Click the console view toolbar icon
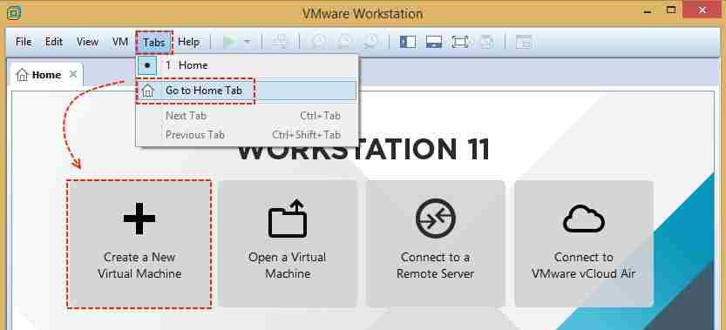The image size is (726, 330). click(524, 42)
